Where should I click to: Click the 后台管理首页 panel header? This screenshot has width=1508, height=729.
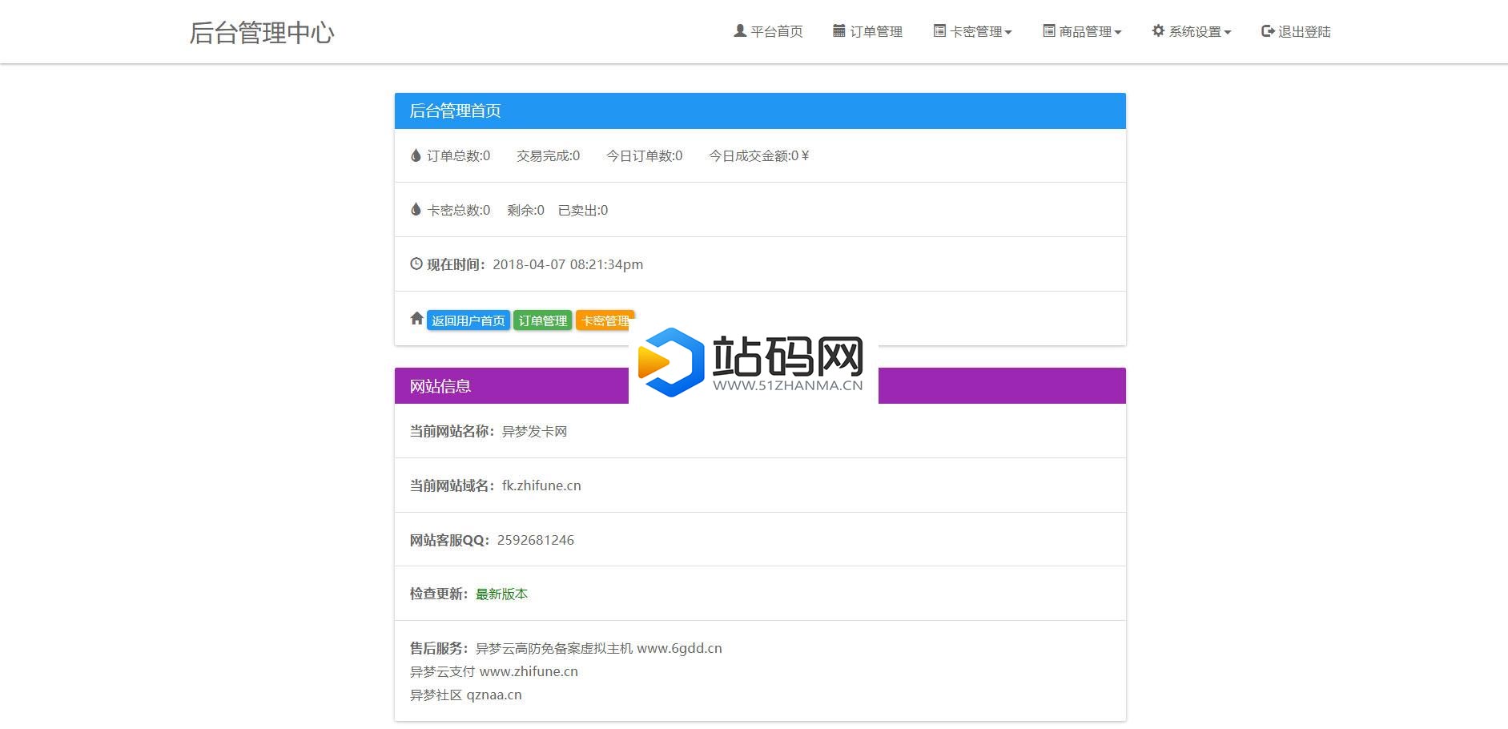760,111
